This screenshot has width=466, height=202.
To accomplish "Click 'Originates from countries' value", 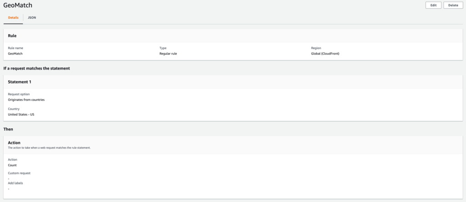I will click(x=26, y=100).
